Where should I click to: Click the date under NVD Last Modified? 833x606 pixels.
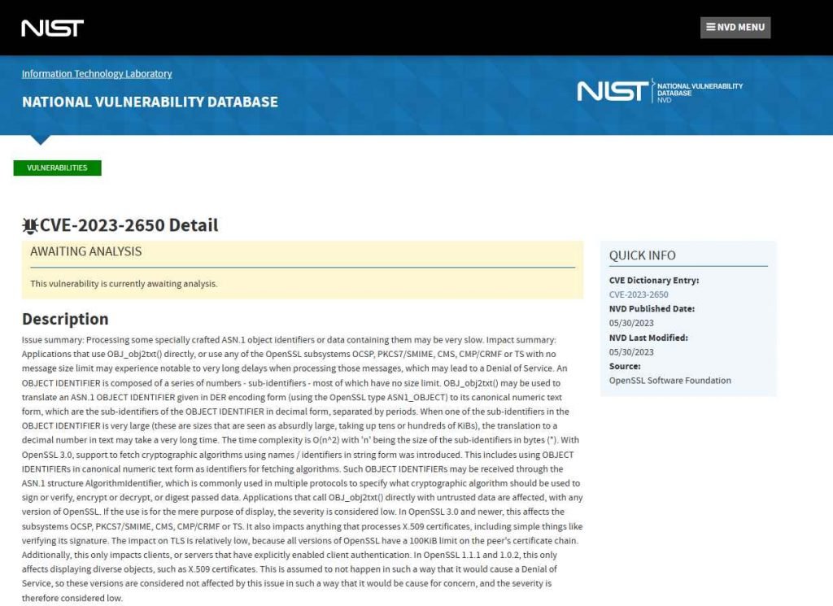631,352
